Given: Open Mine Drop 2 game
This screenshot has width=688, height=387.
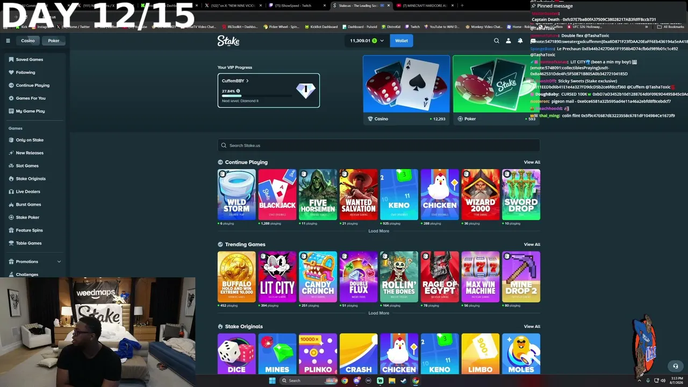Looking at the screenshot, I should [x=521, y=277].
